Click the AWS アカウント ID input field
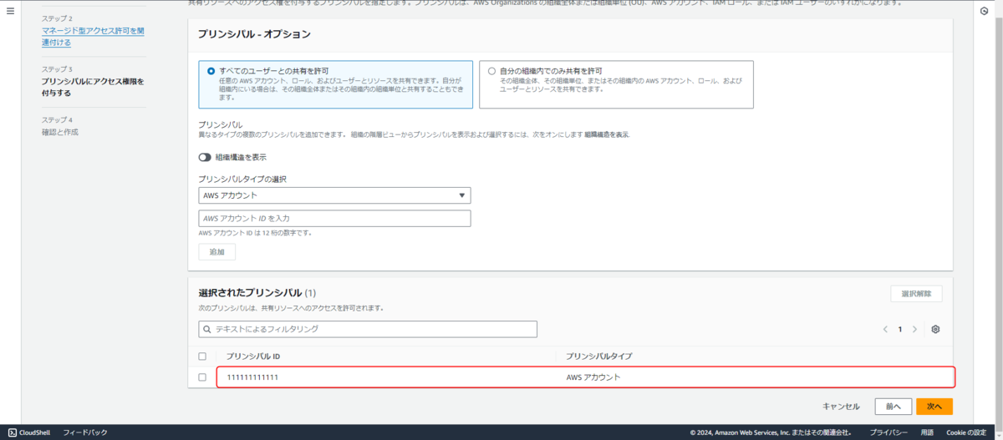The image size is (1003, 440). [x=334, y=218]
